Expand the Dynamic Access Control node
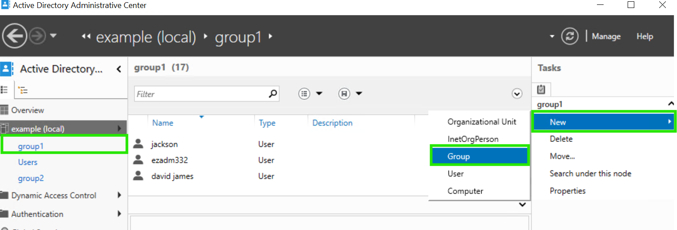Image resolution: width=677 pixels, height=230 pixels. [119, 195]
